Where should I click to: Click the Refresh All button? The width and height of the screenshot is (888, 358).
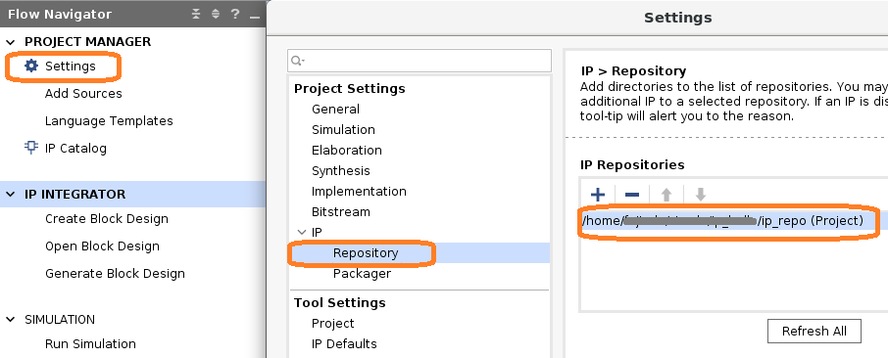(814, 331)
